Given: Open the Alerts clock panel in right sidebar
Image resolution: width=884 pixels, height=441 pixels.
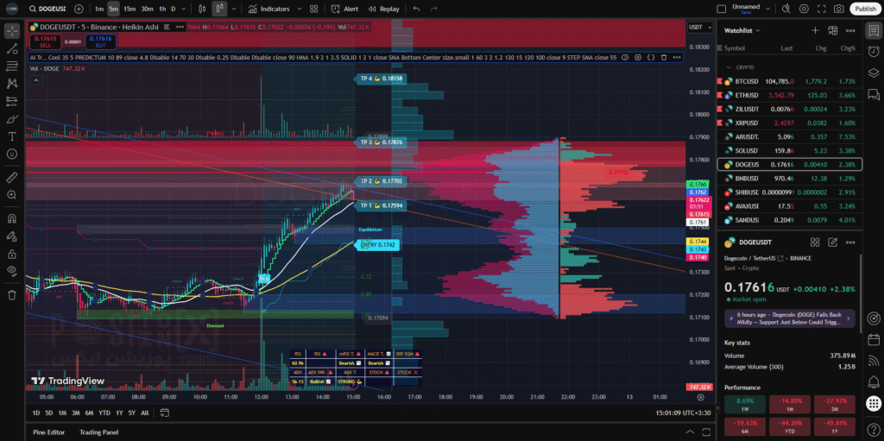Looking at the screenshot, I should [874, 51].
